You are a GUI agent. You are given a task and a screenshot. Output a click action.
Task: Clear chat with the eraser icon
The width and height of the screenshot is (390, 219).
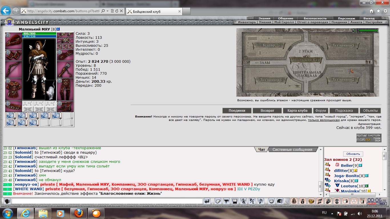(218, 201)
